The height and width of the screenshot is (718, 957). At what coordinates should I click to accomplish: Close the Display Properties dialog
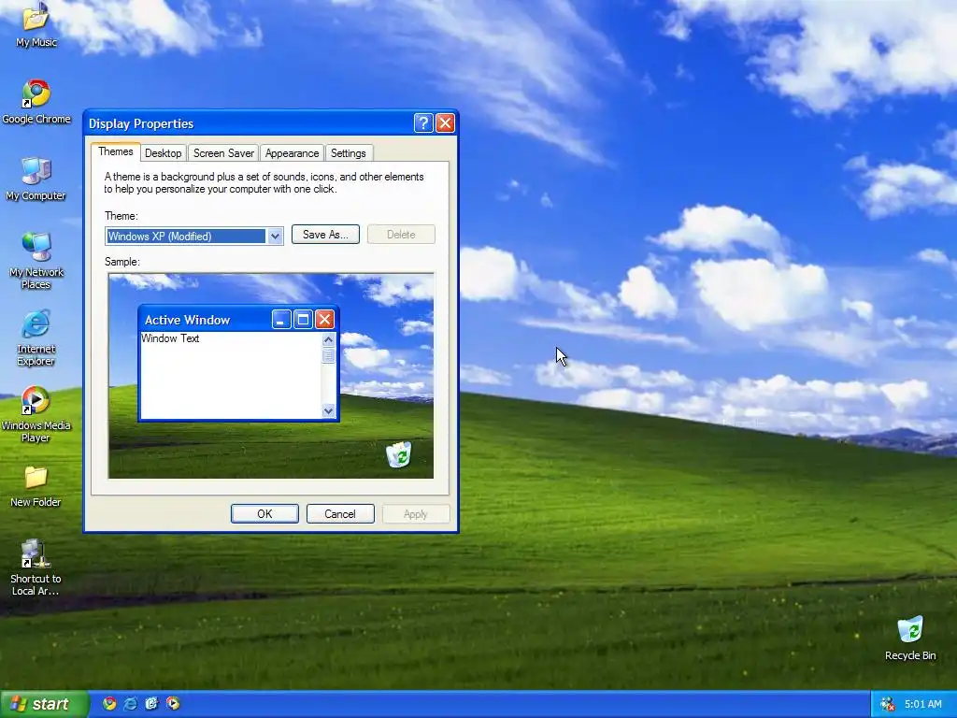[x=446, y=123]
